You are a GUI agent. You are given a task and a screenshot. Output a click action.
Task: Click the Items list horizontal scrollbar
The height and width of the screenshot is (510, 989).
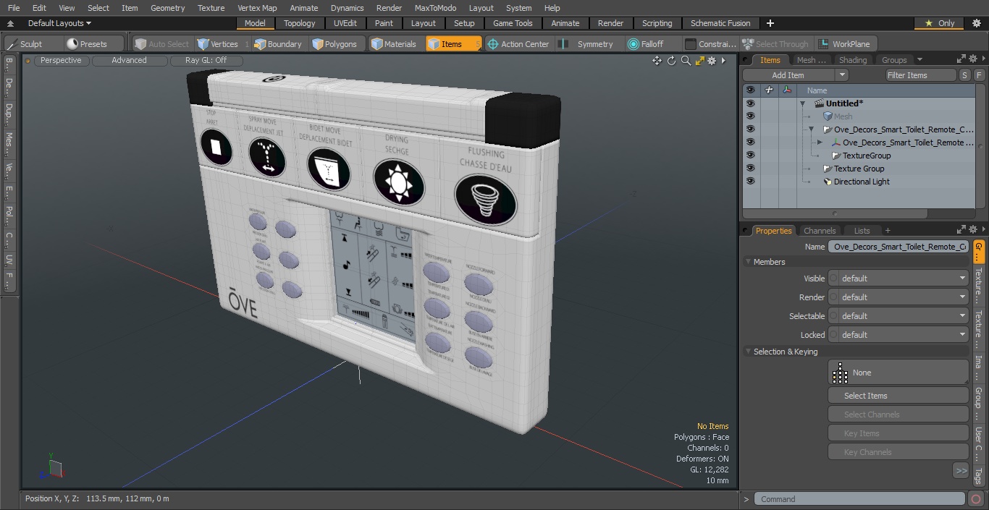point(835,213)
